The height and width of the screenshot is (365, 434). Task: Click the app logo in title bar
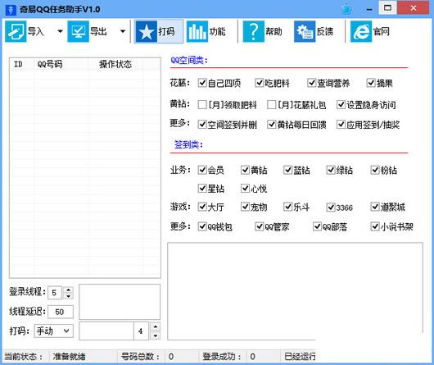click(11, 11)
